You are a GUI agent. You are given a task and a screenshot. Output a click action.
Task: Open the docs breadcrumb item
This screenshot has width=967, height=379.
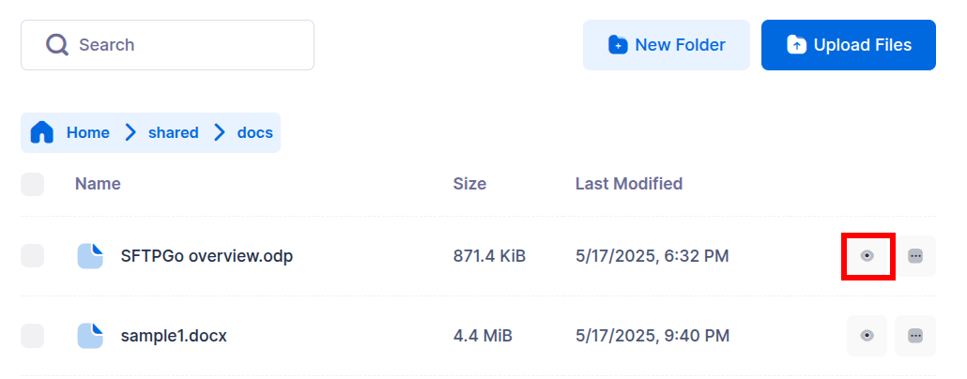[x=254, y=132]
